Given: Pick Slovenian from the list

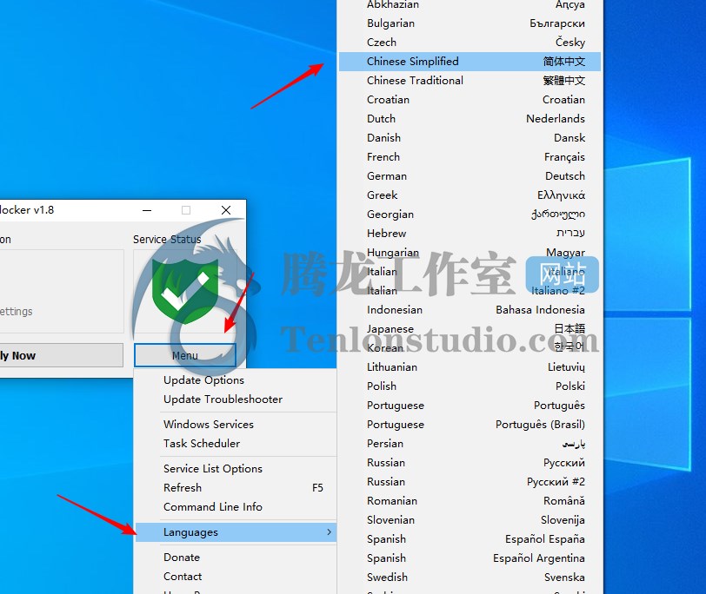Looking at the screenshot, I should coord(470,520).
